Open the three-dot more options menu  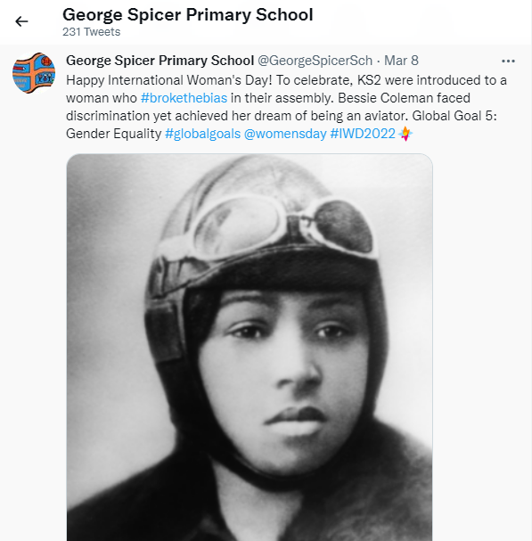click(508, 61)
